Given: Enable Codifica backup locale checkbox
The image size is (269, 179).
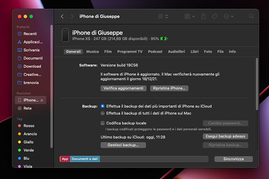Looking at the screenshot, I should 103,123.
